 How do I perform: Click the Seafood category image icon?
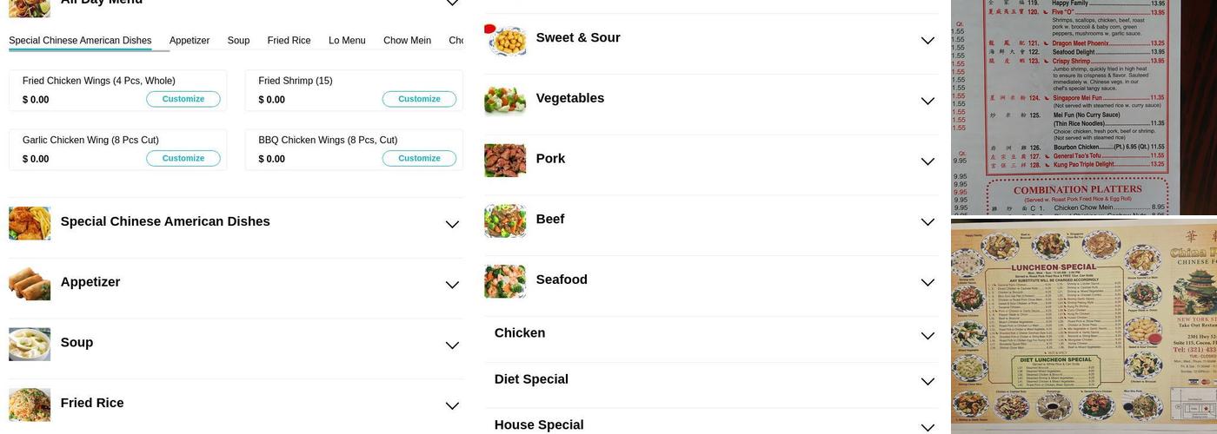coord(505,281)
